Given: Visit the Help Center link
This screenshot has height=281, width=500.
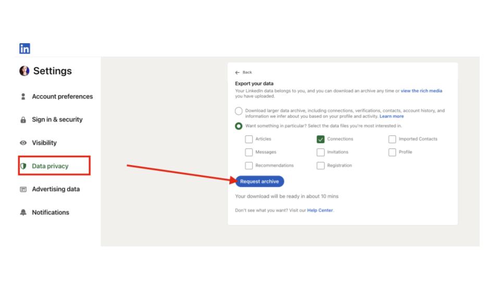Looking at the screenshot, I should (x=320, y=210).
